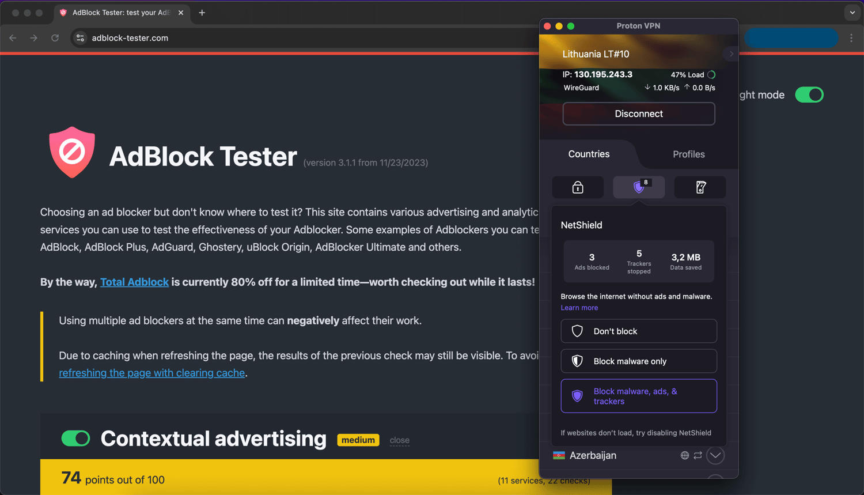Toggle the Contextual advertising switch
Image resolution: width=864 pixels, height=495 pixels.
pos(76,439)
